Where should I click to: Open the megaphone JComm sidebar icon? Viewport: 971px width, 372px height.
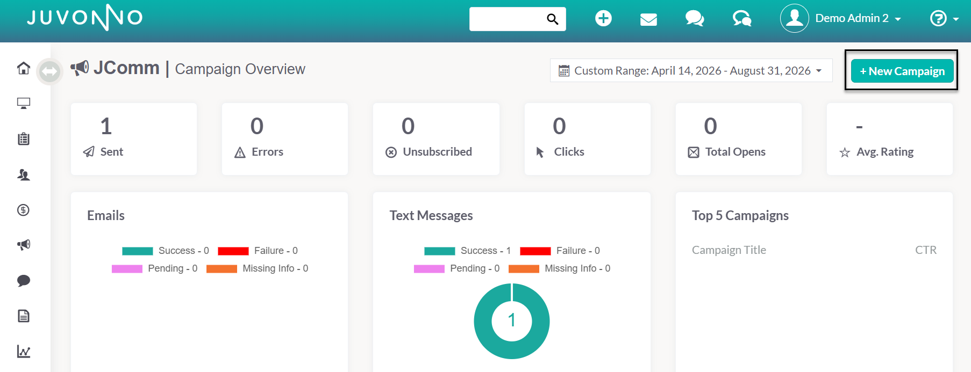coord(23,245)
